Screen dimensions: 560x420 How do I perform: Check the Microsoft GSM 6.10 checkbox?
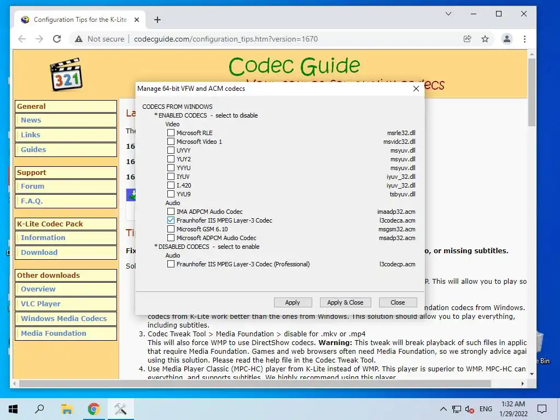click(x=171, y=229)
